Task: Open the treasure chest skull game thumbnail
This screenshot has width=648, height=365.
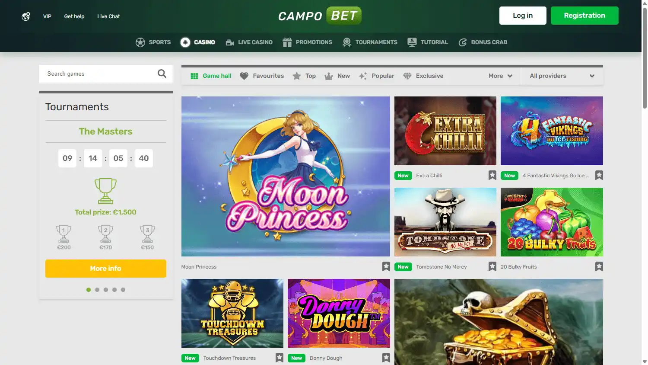Action: pyautogui.click(x=499, y=322)
